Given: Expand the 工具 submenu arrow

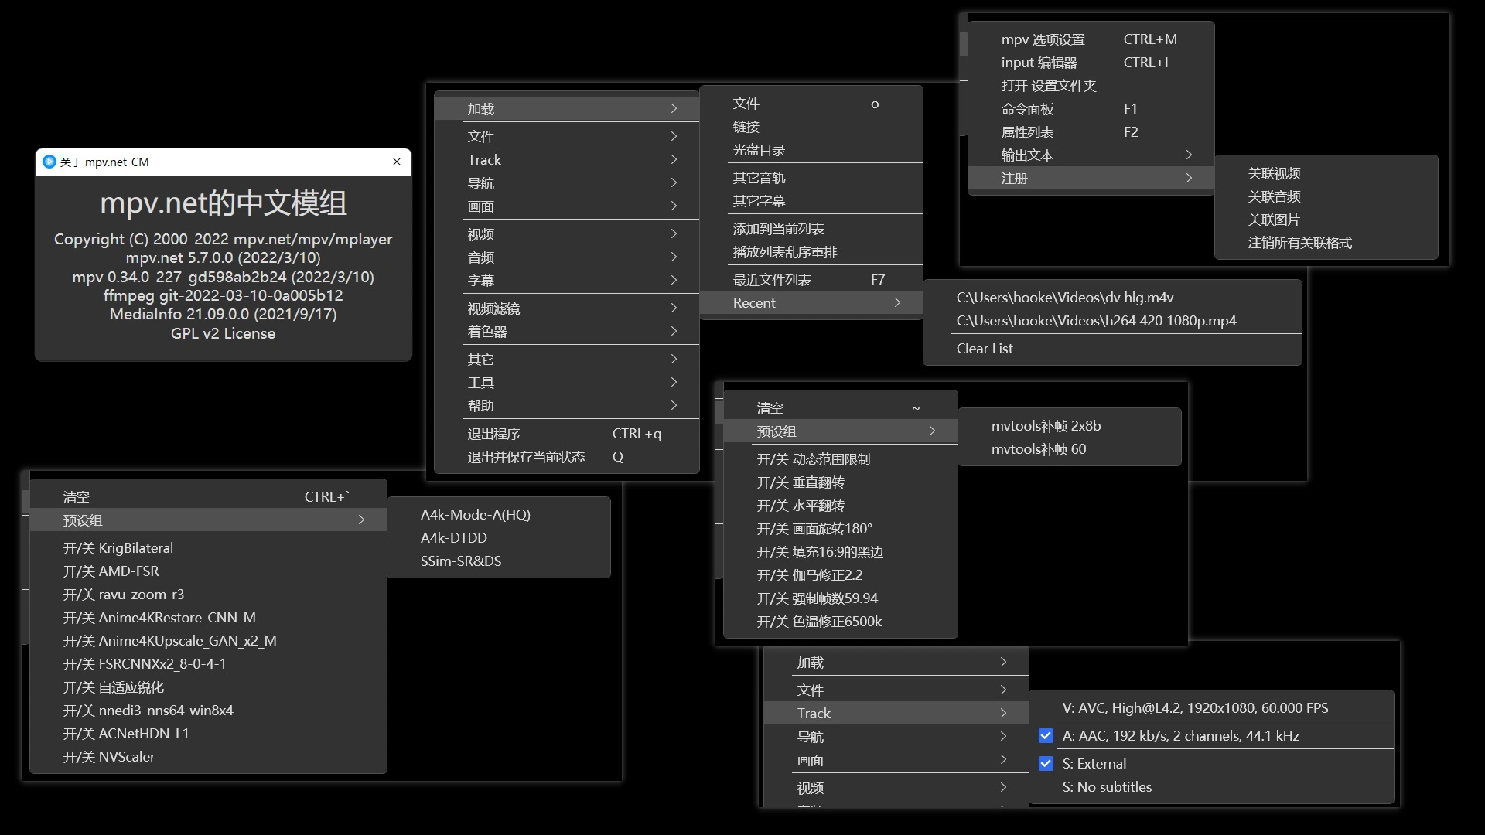Looking at the screenshot, I should 674,383.
